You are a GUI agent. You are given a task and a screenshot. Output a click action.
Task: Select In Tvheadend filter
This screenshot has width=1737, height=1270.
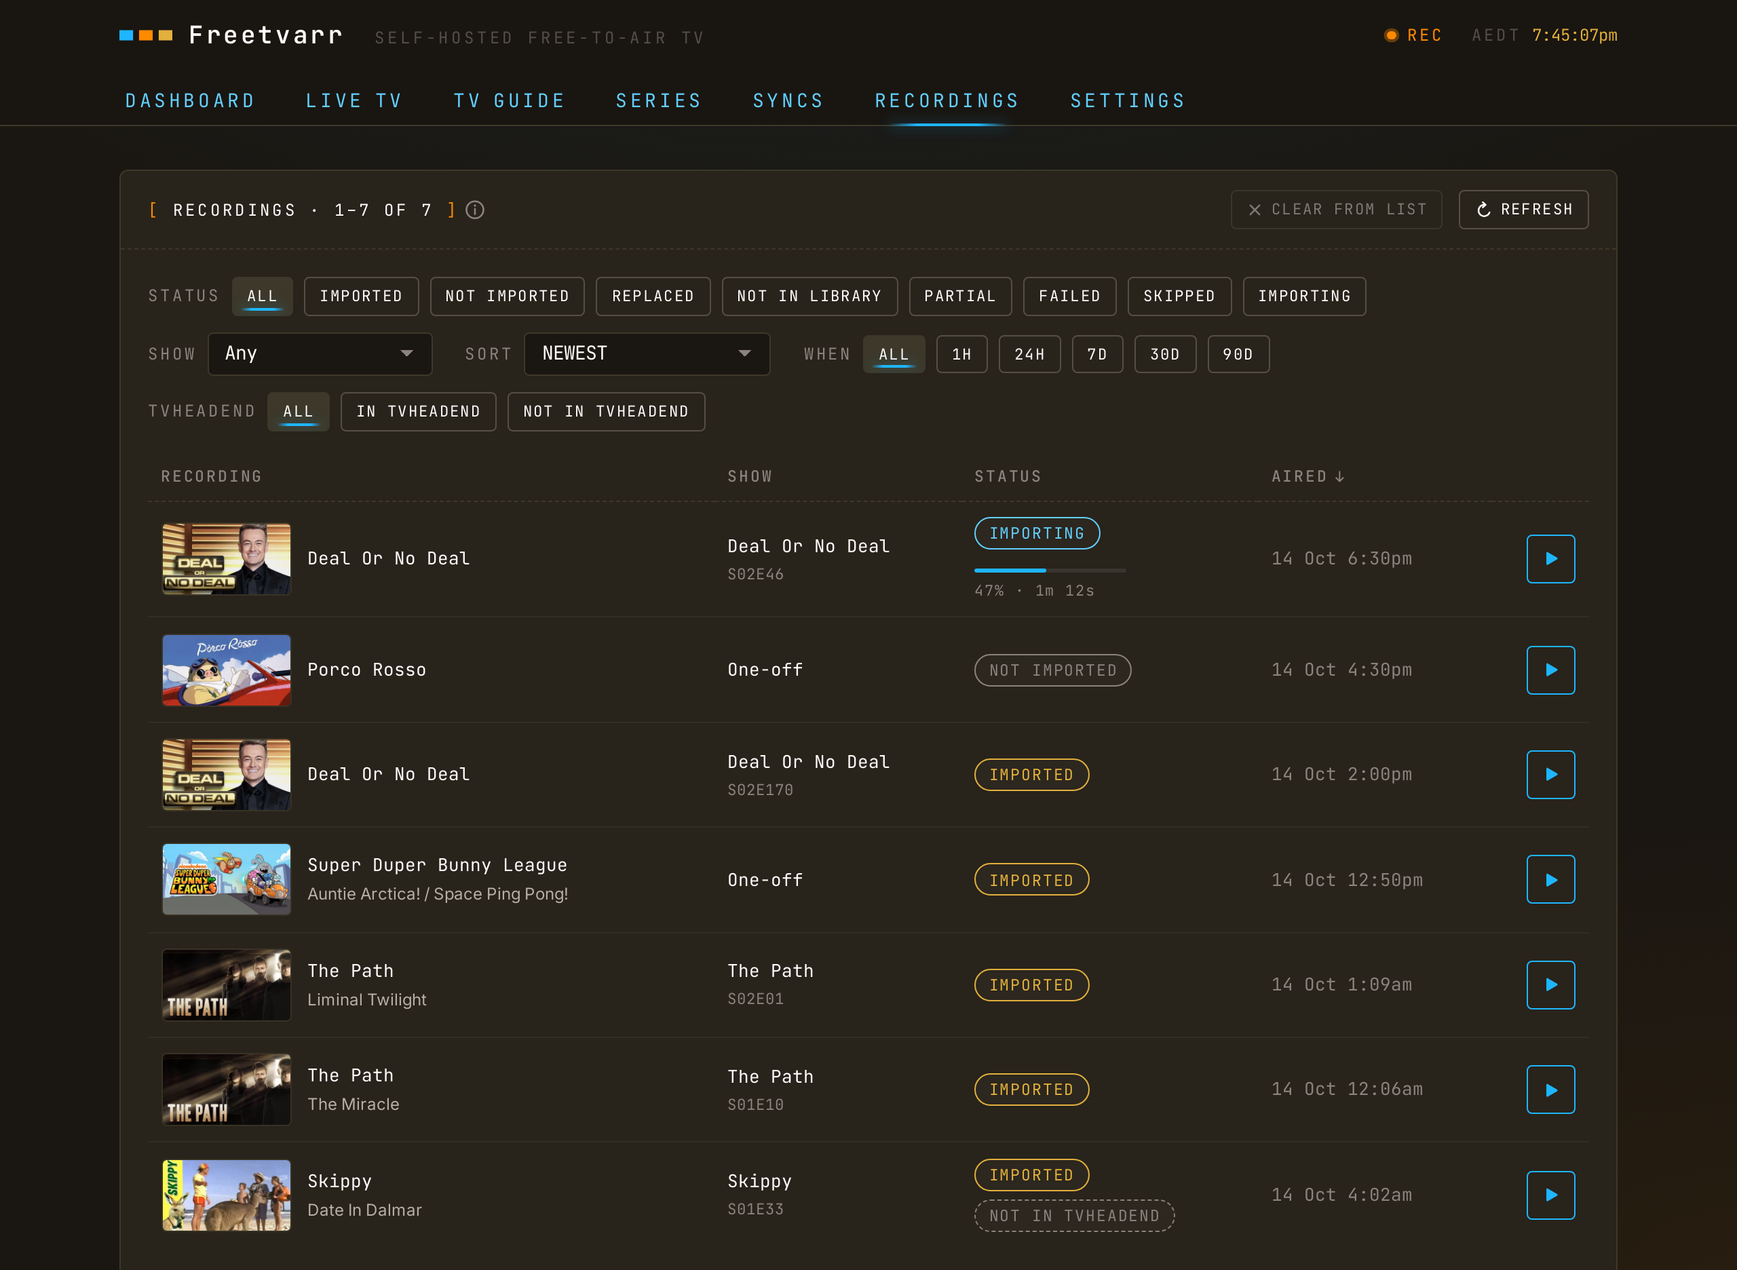(418, 411)
